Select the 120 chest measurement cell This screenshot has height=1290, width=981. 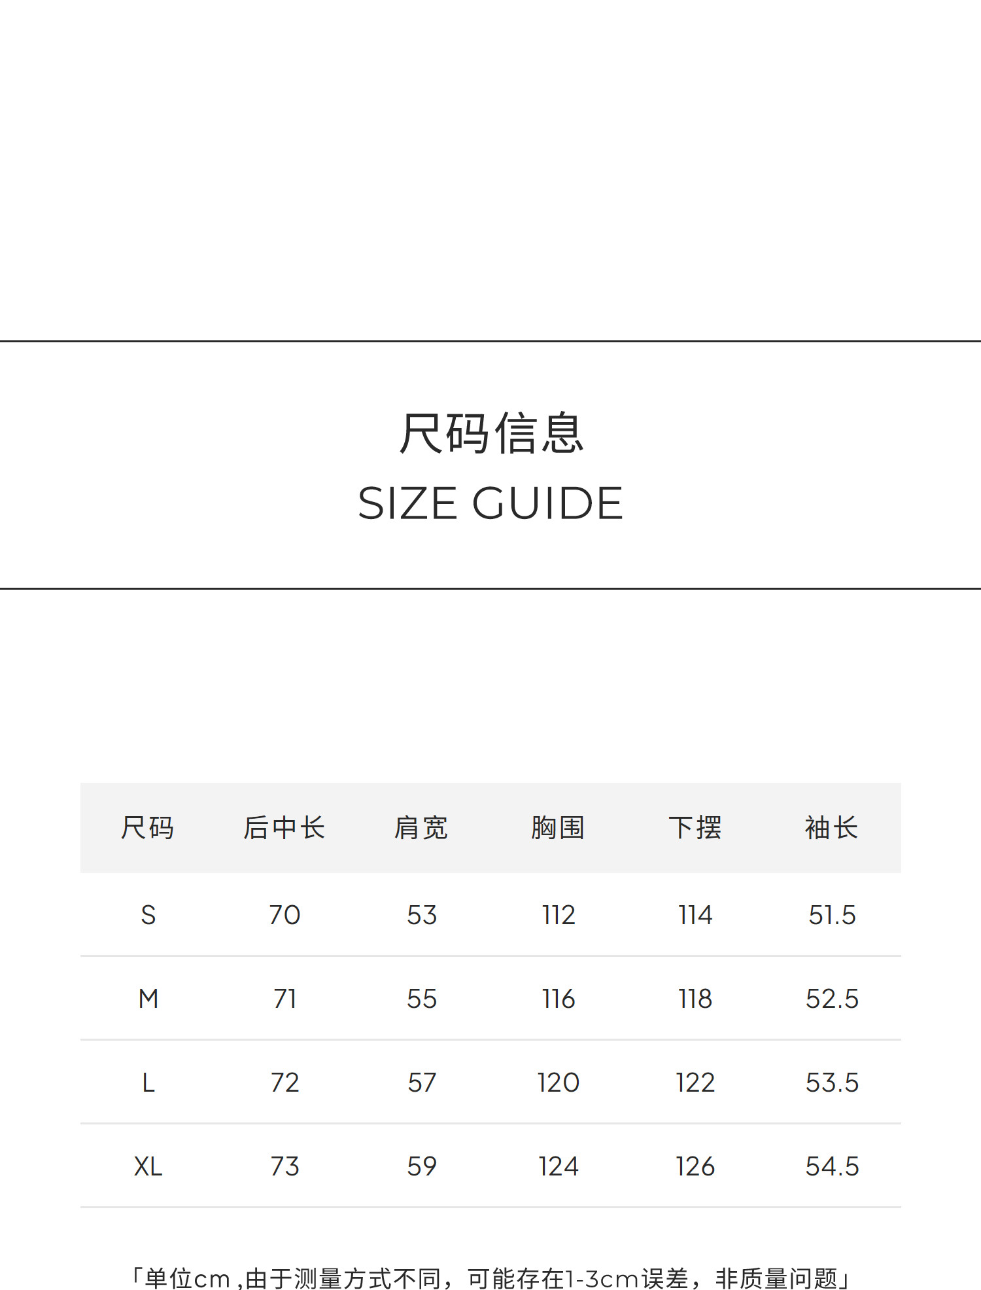click(558, 1083)
